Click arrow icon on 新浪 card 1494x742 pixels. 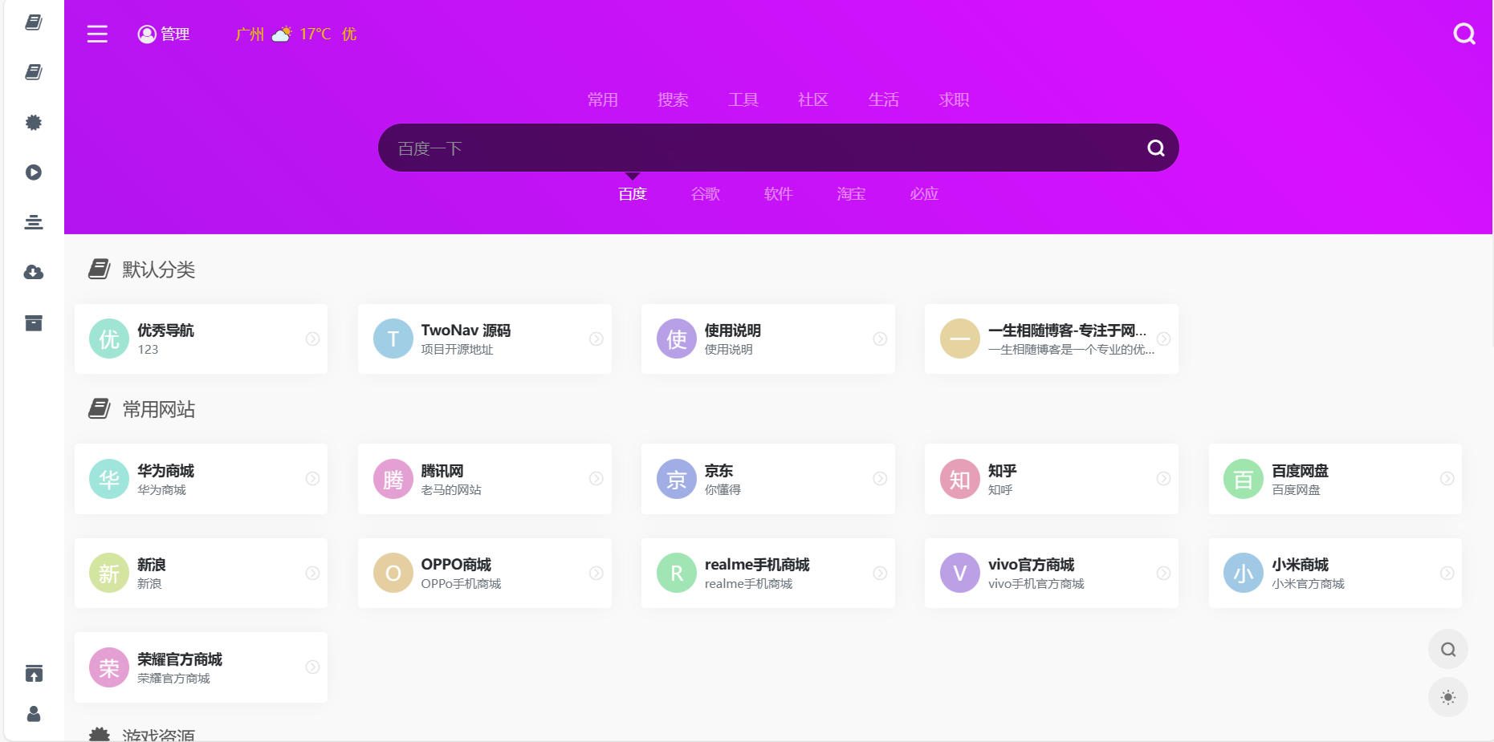[313, 574]
